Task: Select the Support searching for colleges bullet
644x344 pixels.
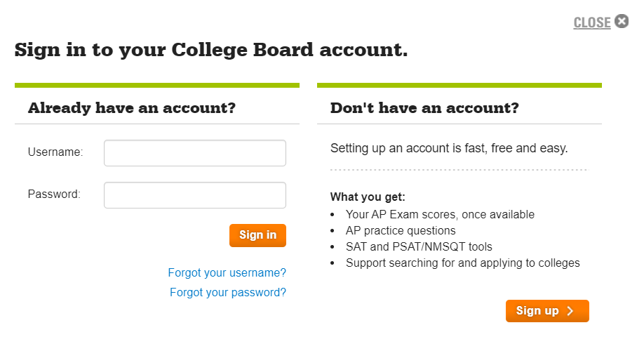Action: [462, 263]
